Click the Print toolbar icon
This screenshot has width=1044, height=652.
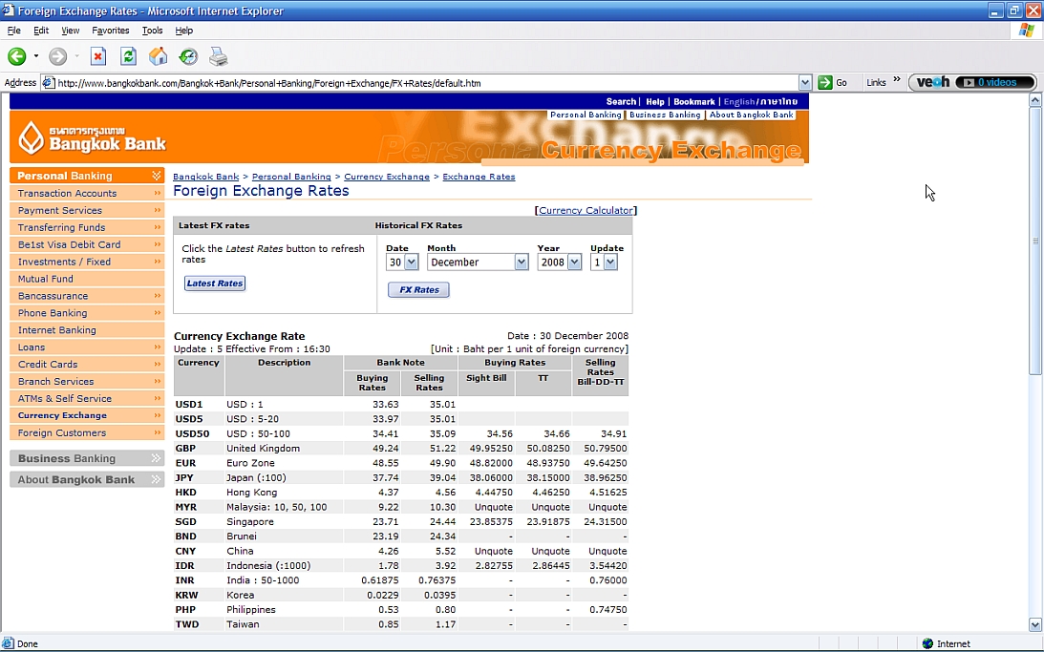(x=219, y=56)
